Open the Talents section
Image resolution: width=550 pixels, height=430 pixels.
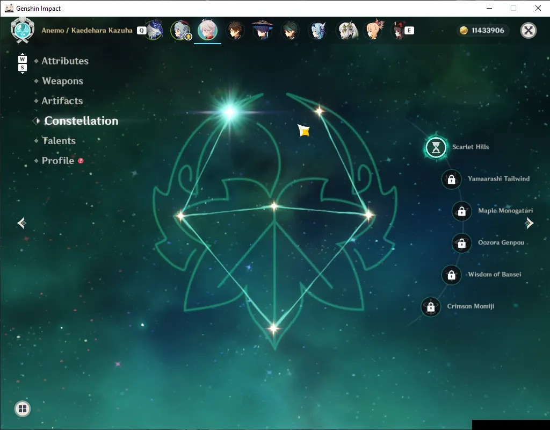pyautogui.click(x=59, y=141)
